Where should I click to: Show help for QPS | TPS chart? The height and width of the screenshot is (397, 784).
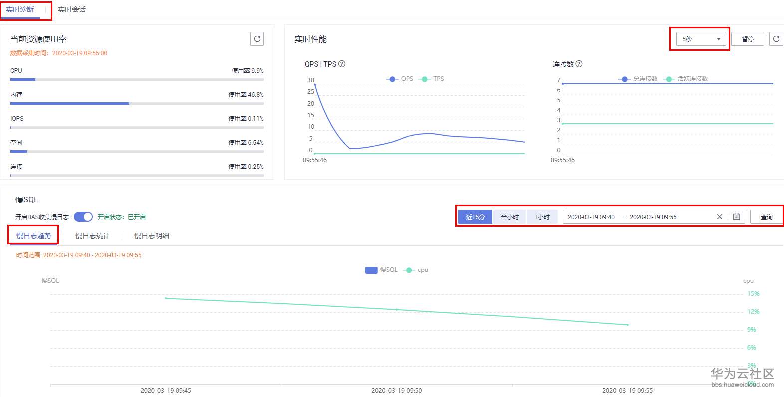coord(342,64)
